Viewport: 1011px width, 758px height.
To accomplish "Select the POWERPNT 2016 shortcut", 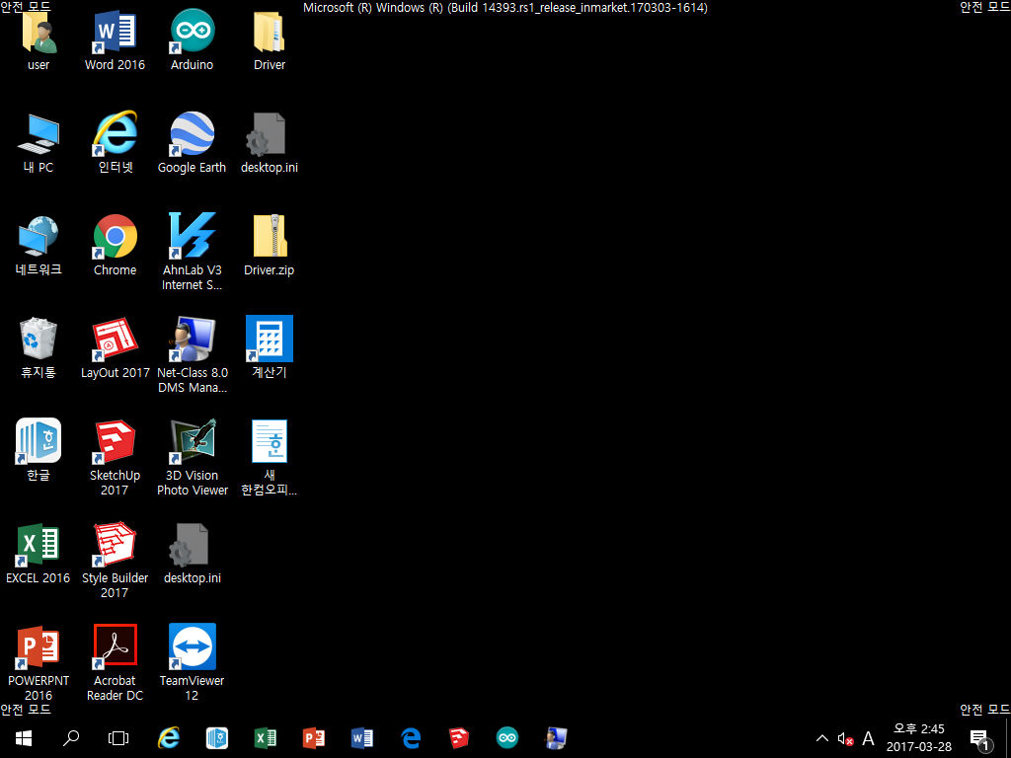I will click(39, 661).
